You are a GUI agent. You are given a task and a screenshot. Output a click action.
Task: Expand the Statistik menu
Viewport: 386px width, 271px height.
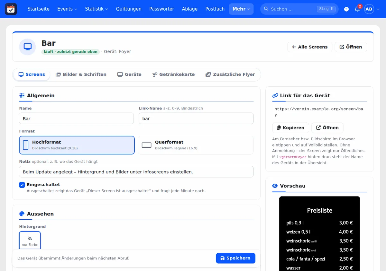(x=96, y=9)
